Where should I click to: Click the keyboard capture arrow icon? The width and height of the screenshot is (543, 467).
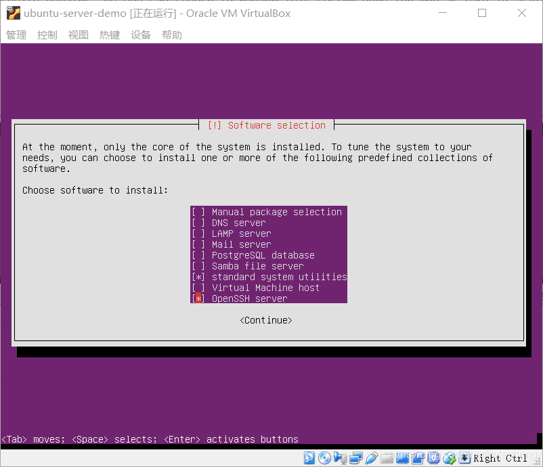coord(464,458)
